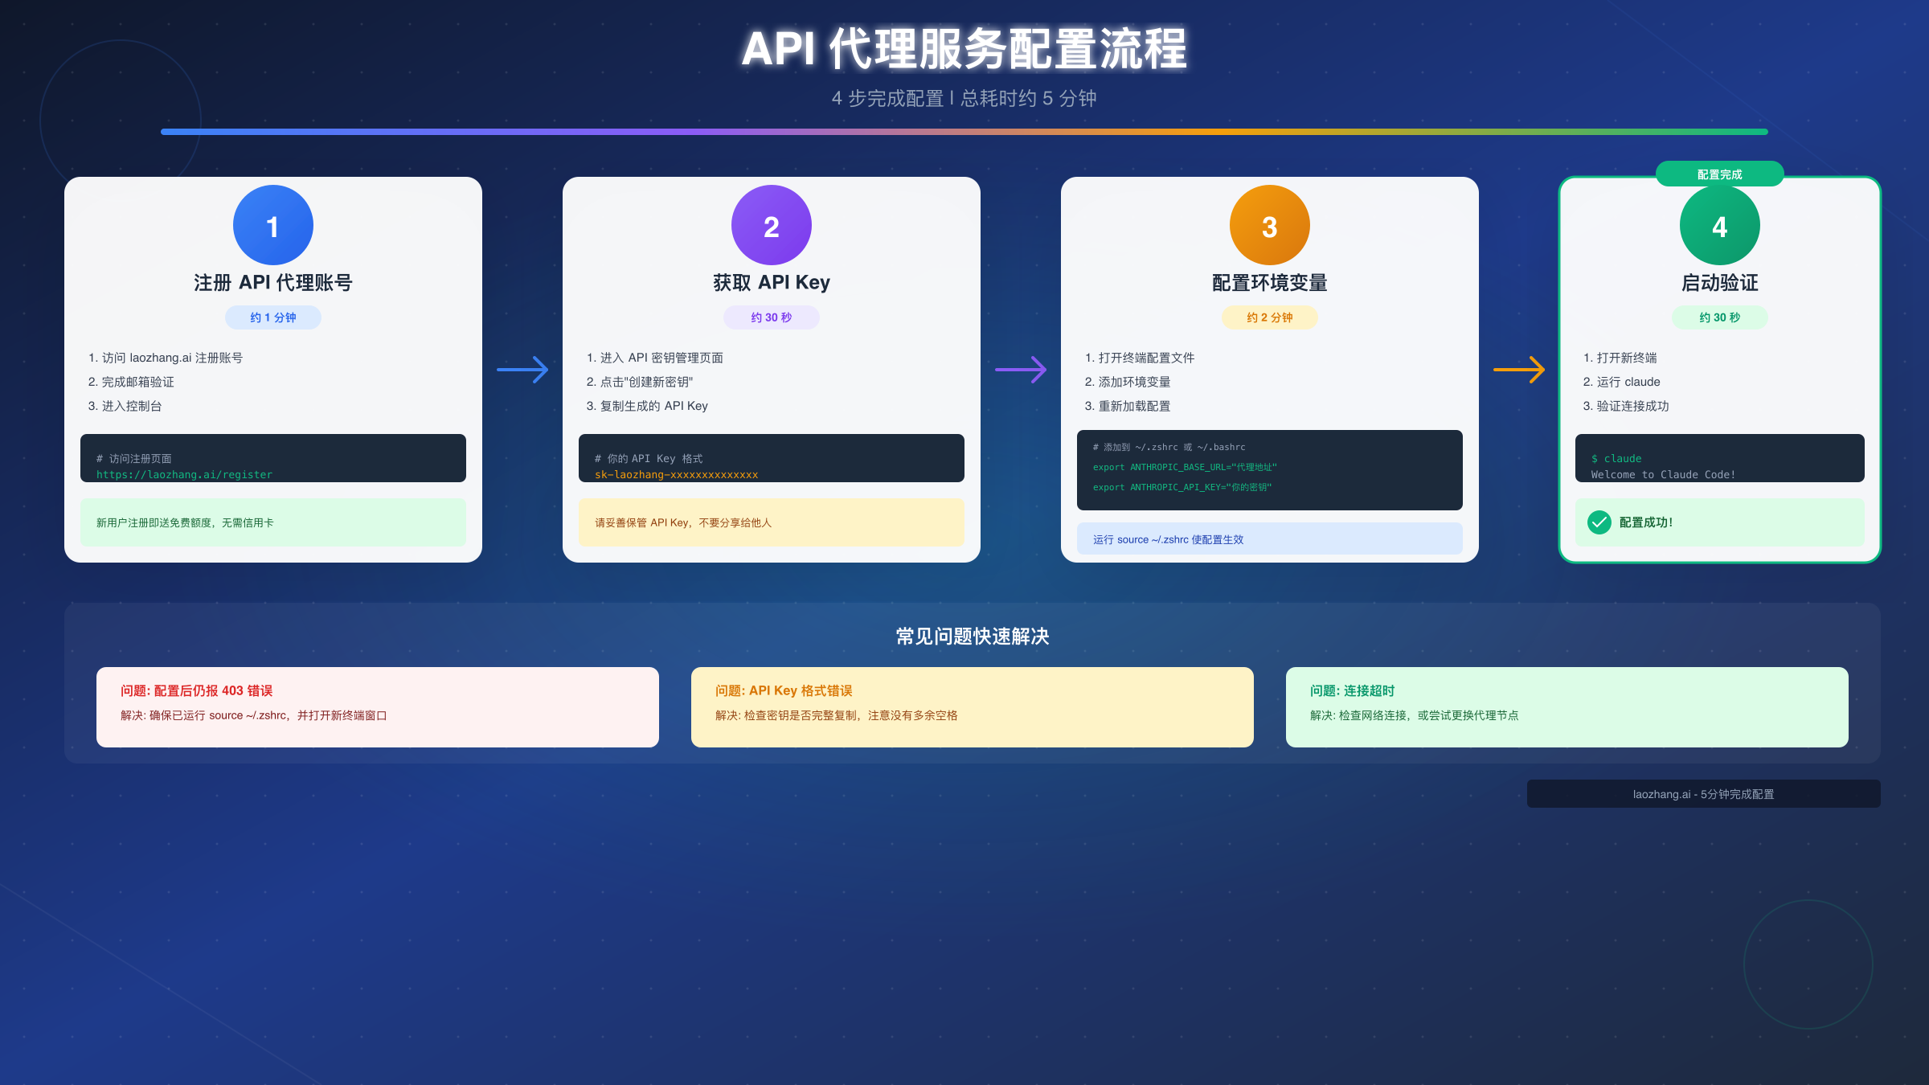Open the https://laozhang.ai/register link
This screenshot has height=1085, width=1929.
(184, 474)
